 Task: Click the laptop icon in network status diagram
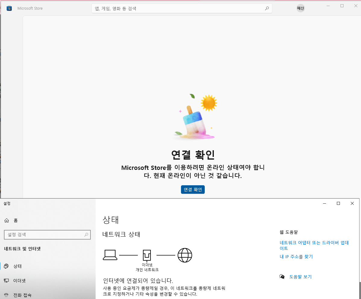(x=110, y=255)
